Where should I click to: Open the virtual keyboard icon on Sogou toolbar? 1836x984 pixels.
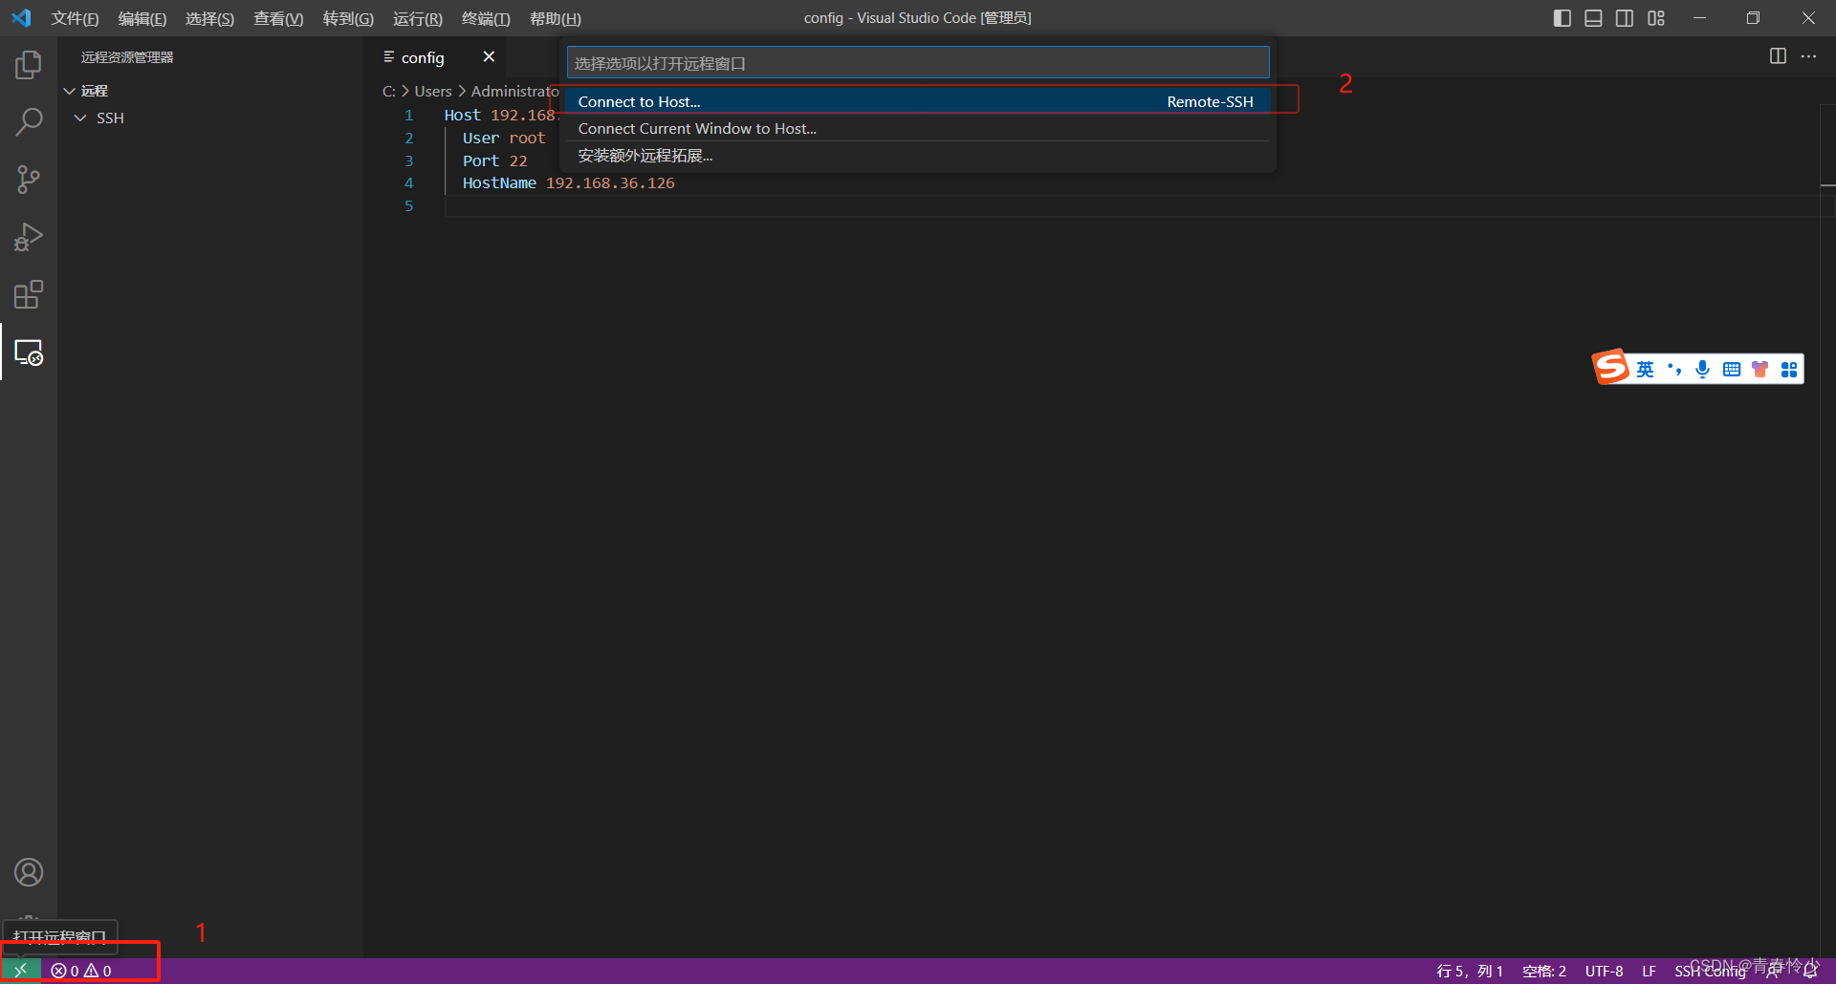tap(1731, 369)
